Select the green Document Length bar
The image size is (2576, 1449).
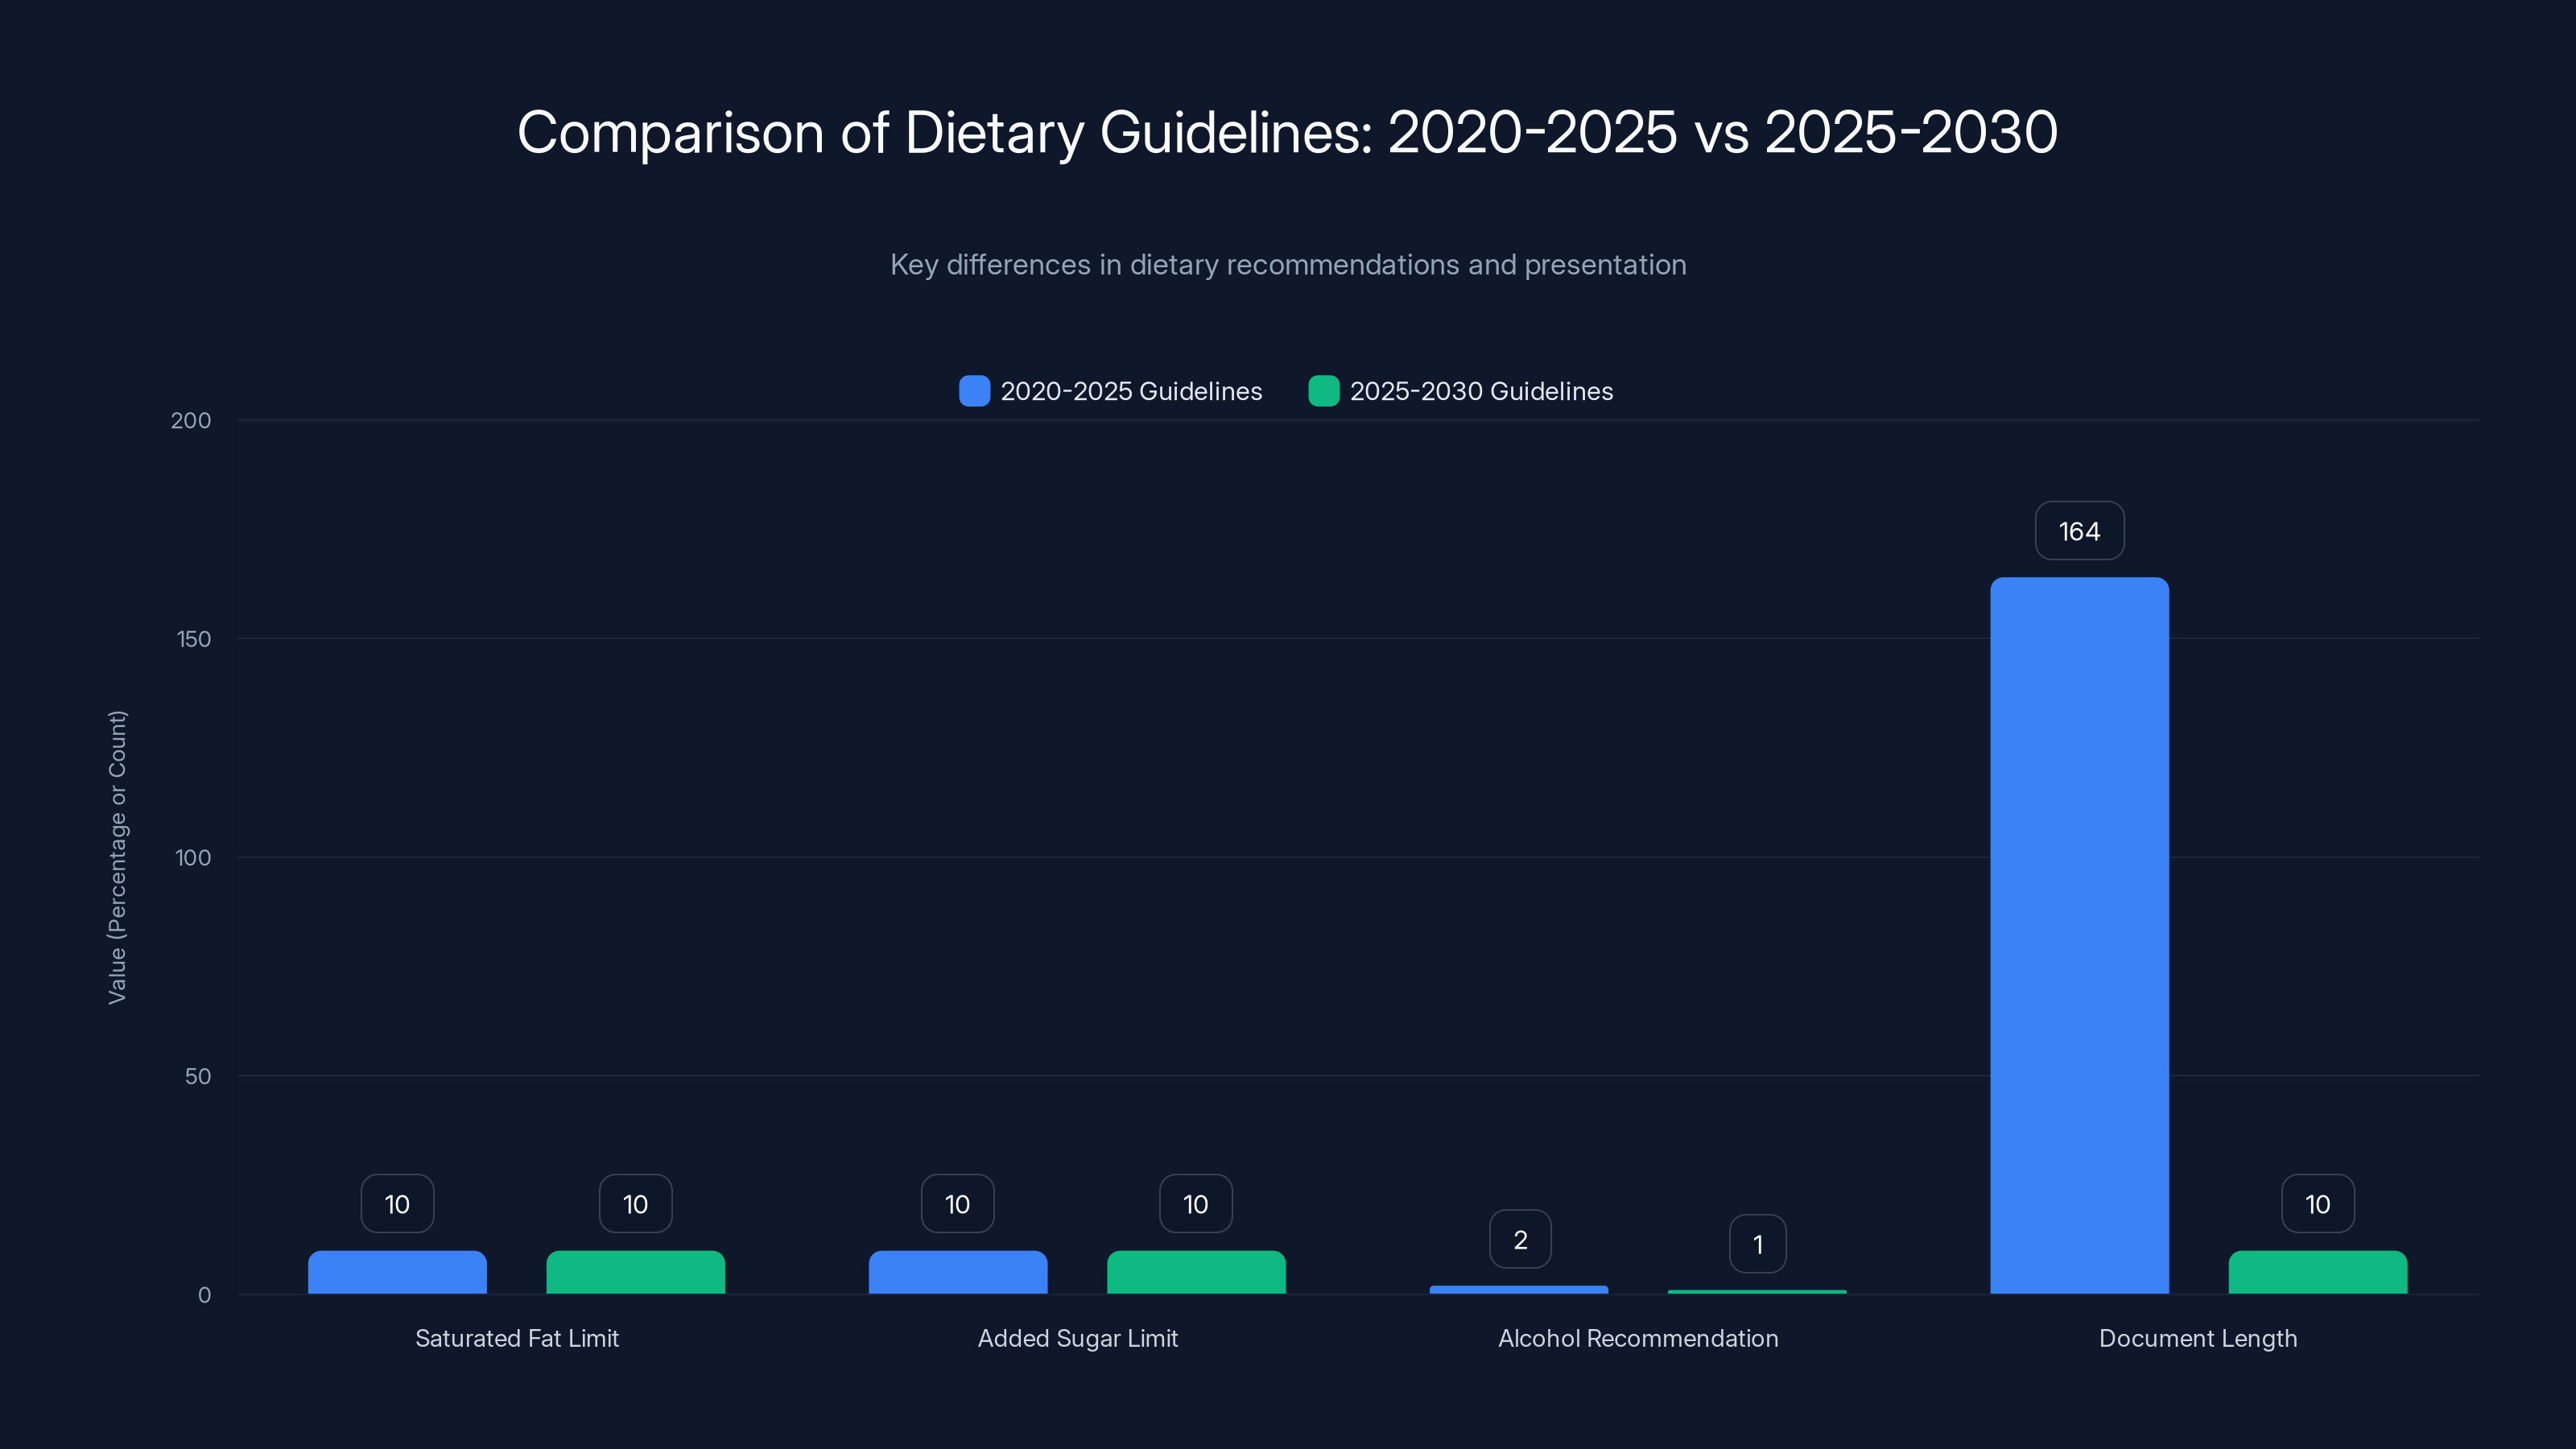click(x=2317, y=1272)
